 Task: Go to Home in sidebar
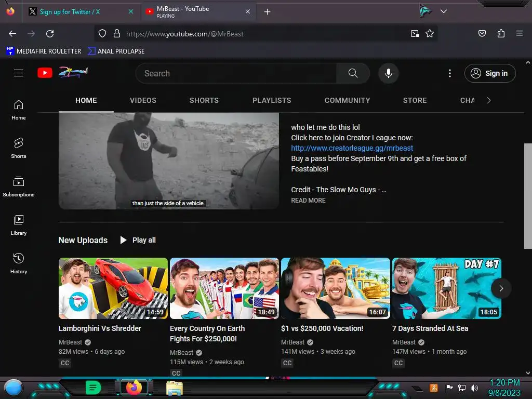point(19,110)
